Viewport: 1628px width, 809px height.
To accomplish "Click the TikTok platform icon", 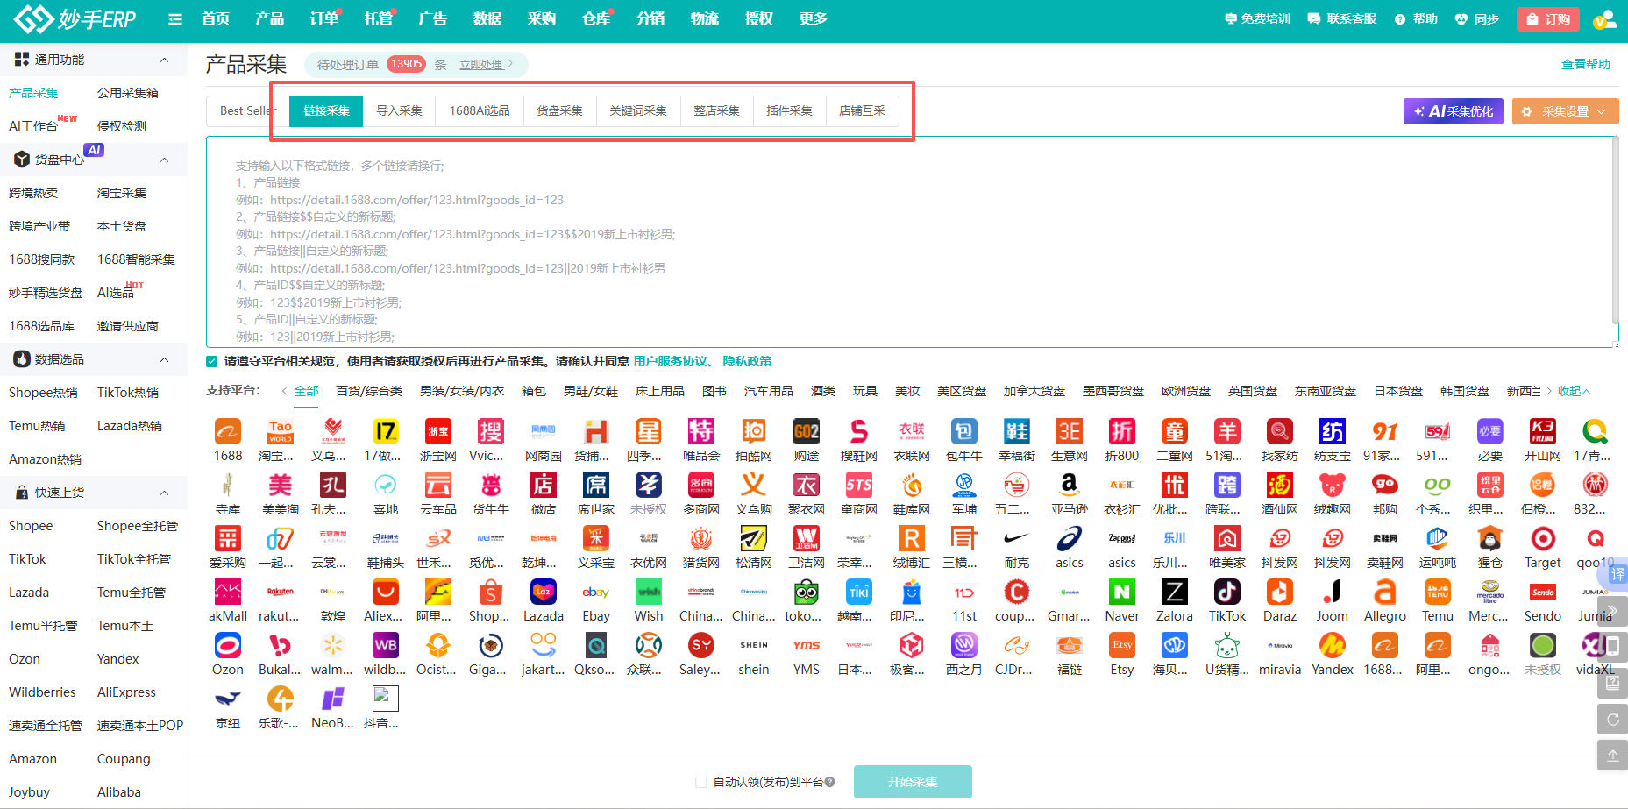I will (x=1226, y=593).
